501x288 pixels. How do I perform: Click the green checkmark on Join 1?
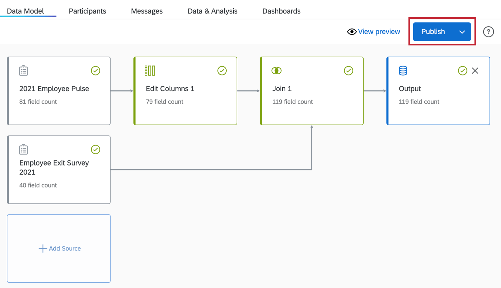click(x=348, y=71)
